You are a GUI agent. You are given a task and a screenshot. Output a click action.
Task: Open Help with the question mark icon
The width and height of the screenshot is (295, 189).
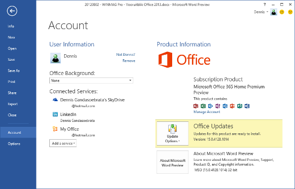pyautogui.click(x=265, y=4)
